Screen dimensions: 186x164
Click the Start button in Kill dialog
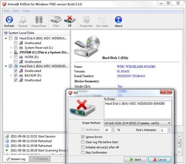point(135,160)
